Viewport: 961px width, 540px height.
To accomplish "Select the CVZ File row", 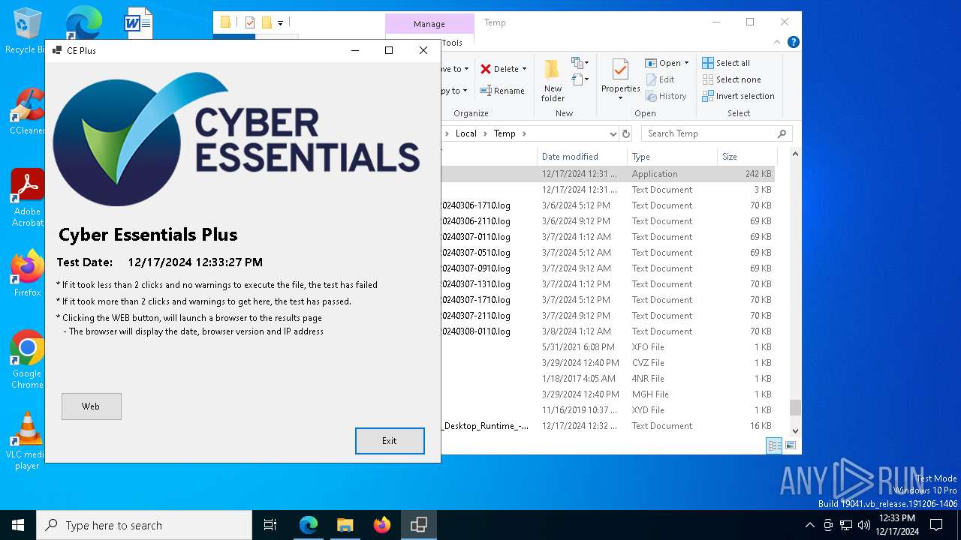I will point(607,363).
